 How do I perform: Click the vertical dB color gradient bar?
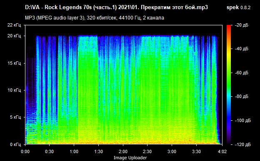pos(229,85)
